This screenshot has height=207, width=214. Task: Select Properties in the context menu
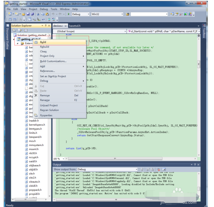(x=60, y=115)
